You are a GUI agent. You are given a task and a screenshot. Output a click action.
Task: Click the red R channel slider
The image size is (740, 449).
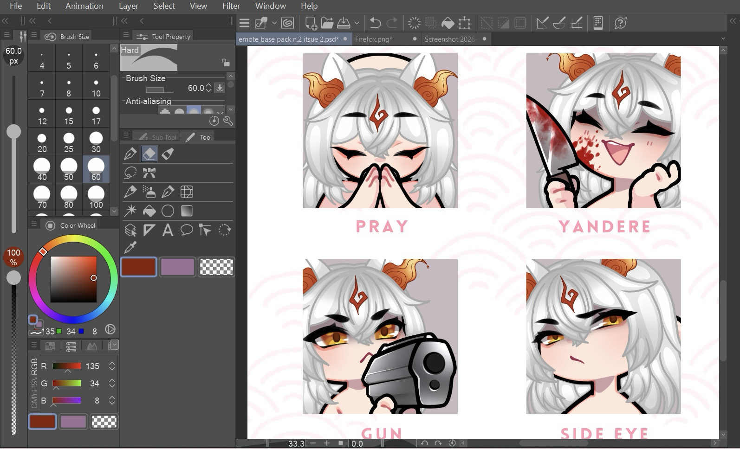(x=67, y=366)
